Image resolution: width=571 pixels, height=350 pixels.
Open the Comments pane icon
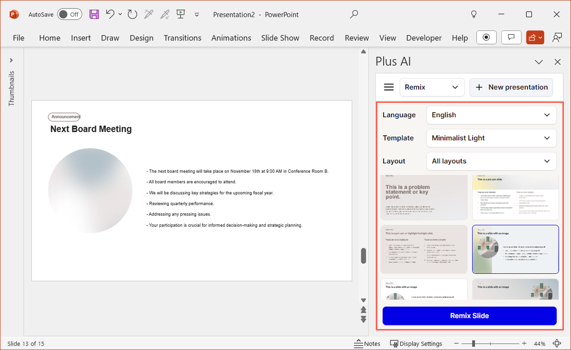pyautogui.click(x=511, y=38)
